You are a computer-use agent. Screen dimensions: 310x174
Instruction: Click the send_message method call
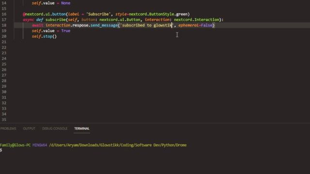104,25
